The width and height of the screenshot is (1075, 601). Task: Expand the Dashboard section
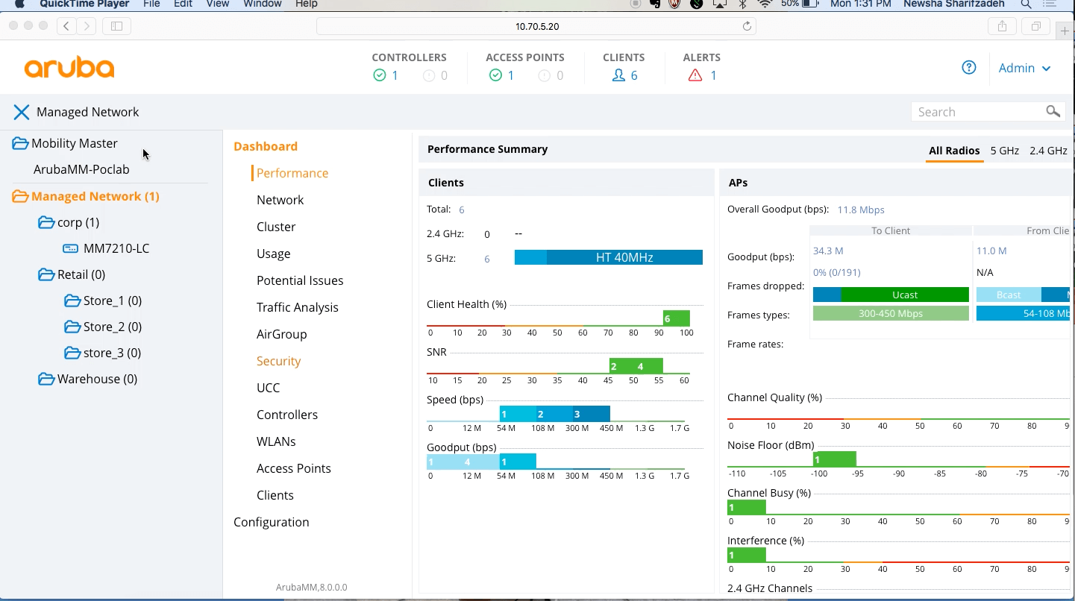pyautogui.click(x=266, y=146)
